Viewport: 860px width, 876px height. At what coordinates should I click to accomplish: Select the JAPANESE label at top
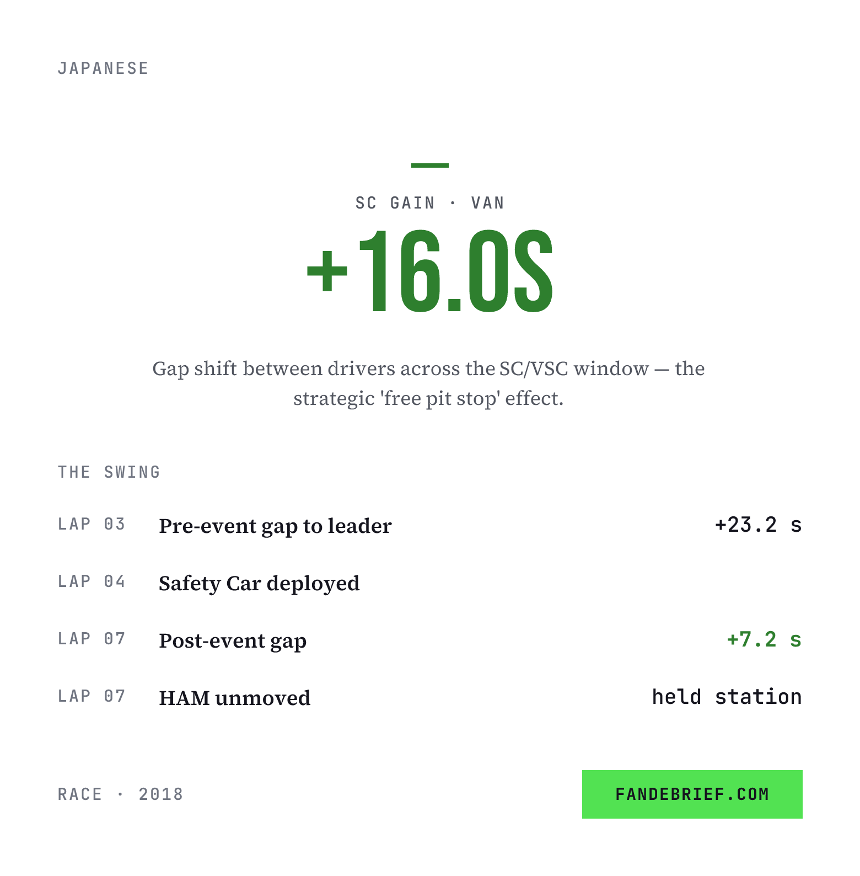103,68
